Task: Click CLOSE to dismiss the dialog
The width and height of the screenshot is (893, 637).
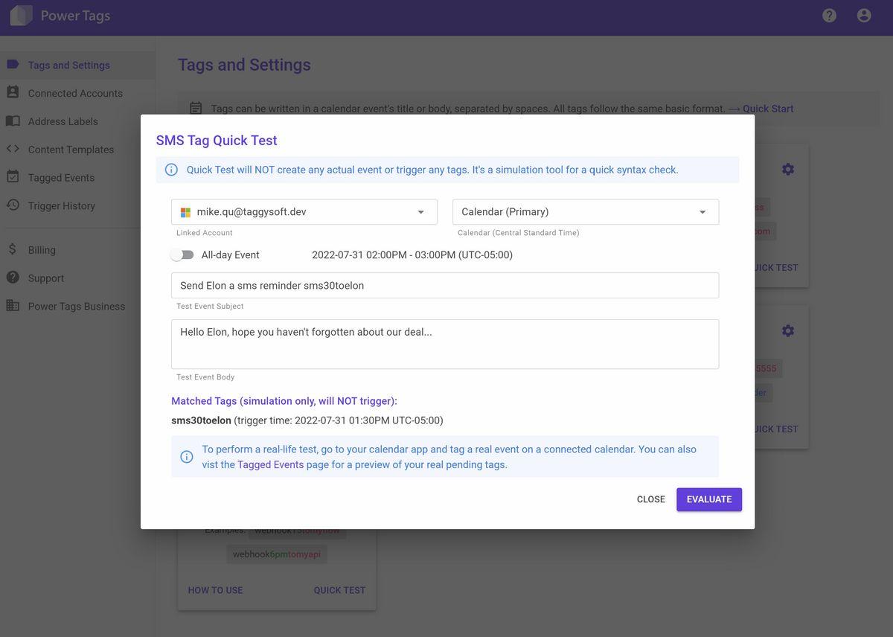Action: 651,499
